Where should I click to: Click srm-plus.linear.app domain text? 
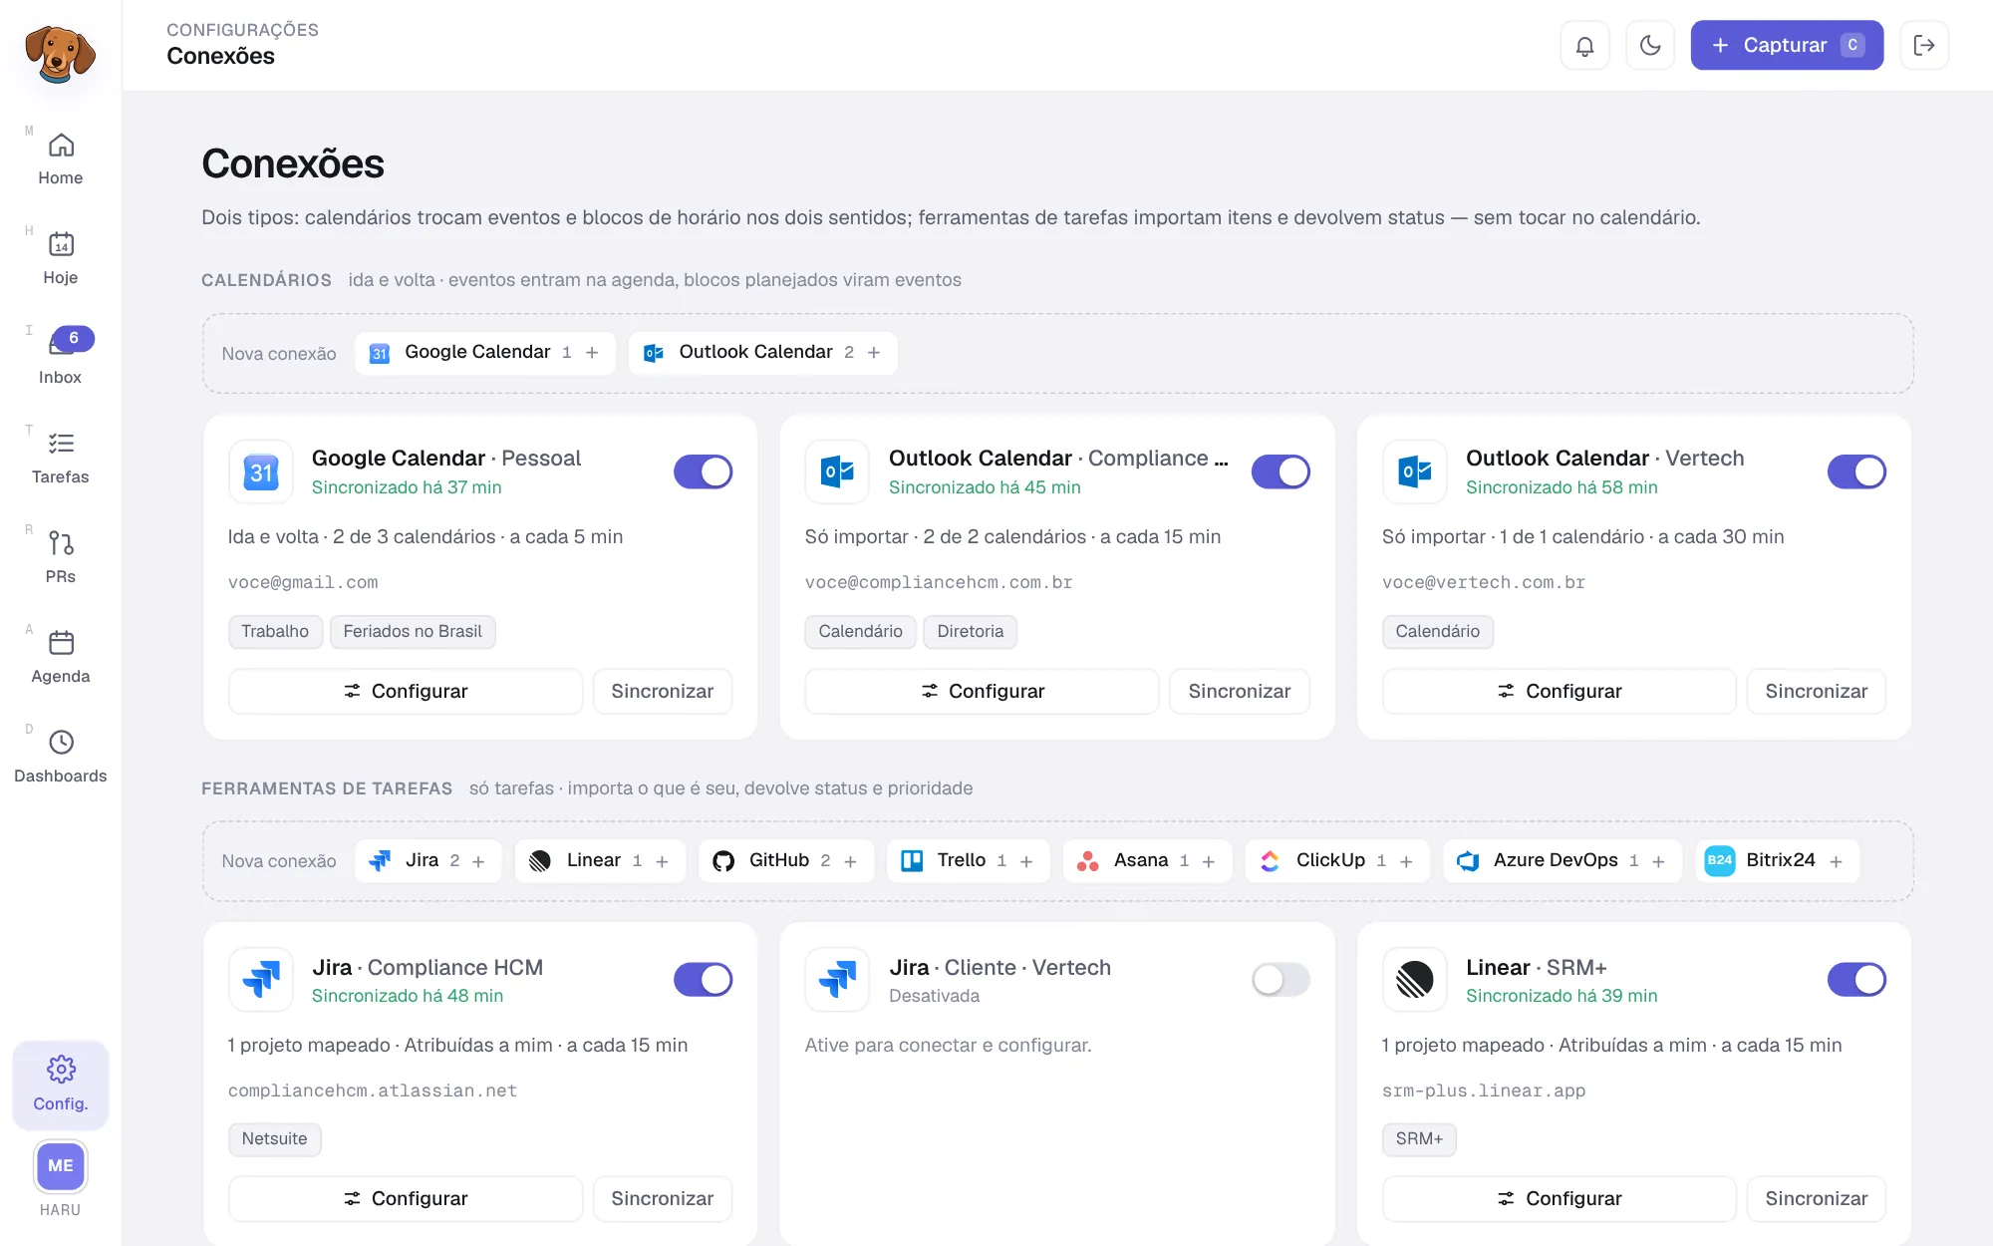pyautogui.click(x=1484, y=1090)
